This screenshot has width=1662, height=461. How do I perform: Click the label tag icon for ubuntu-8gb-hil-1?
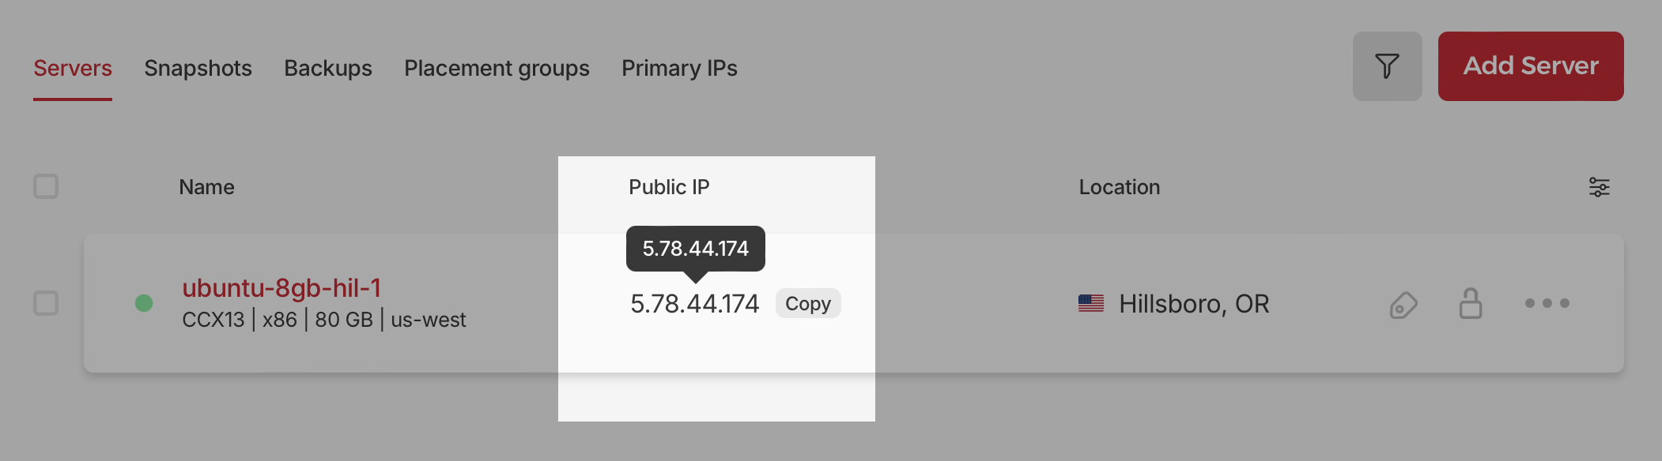pos(1403,304)
